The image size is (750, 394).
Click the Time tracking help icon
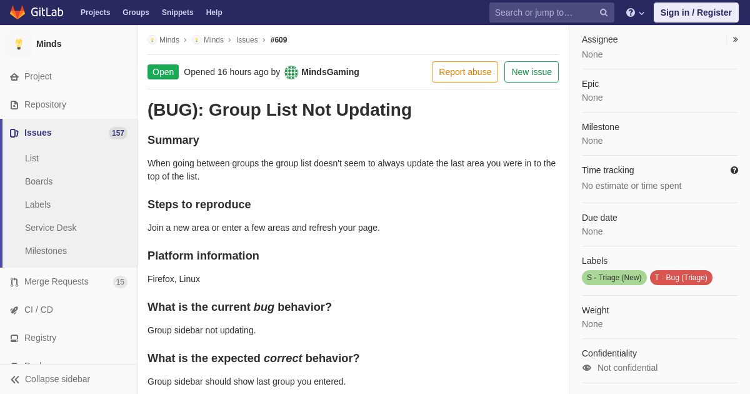coord(734,170)
